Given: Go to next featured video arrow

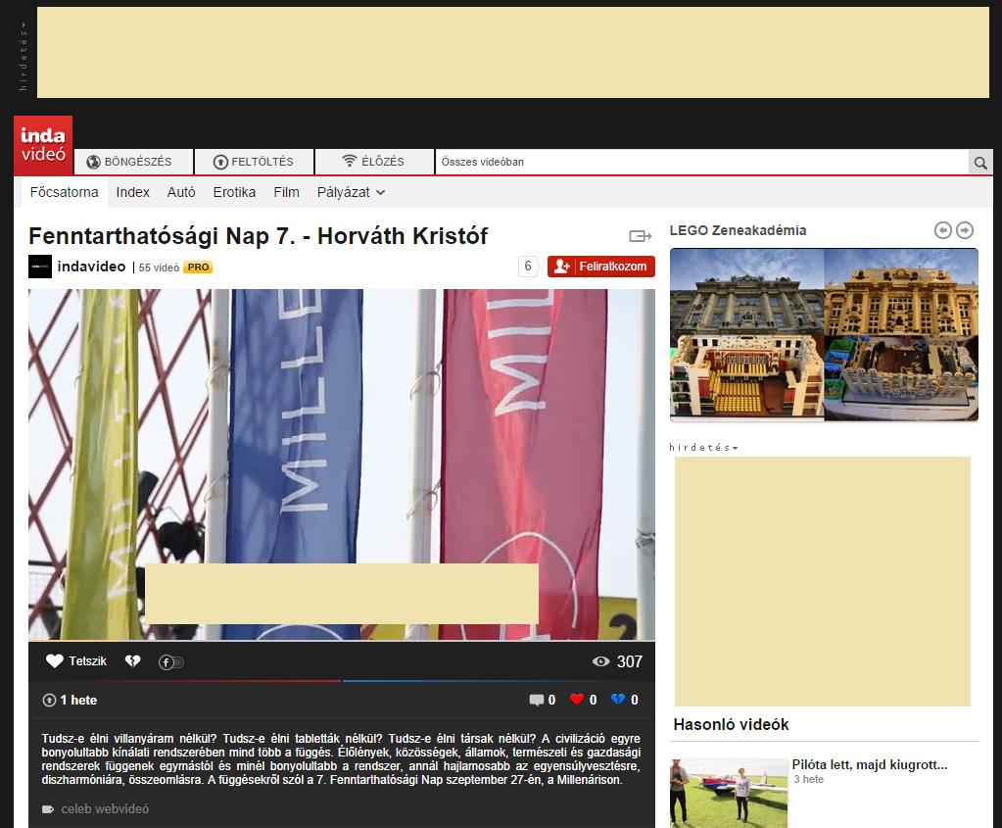Looking at the screenshot, I should click(x=965, y=230).
